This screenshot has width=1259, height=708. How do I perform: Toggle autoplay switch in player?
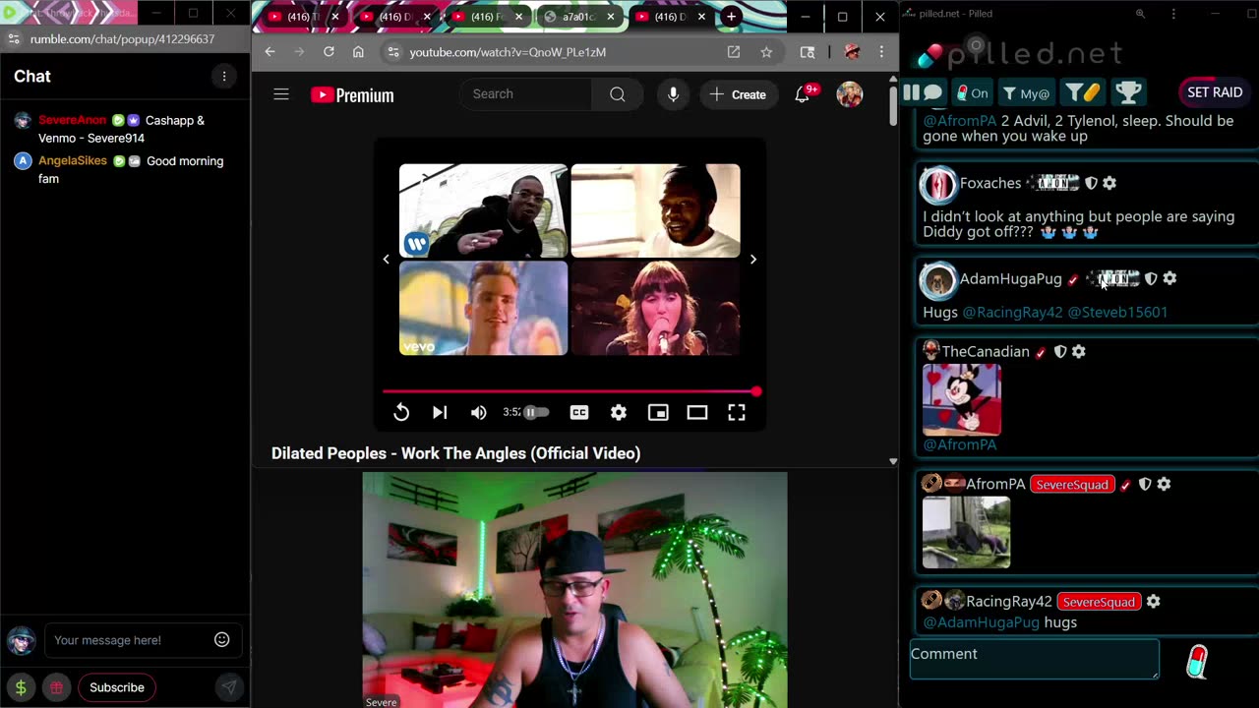click(536, 412)
